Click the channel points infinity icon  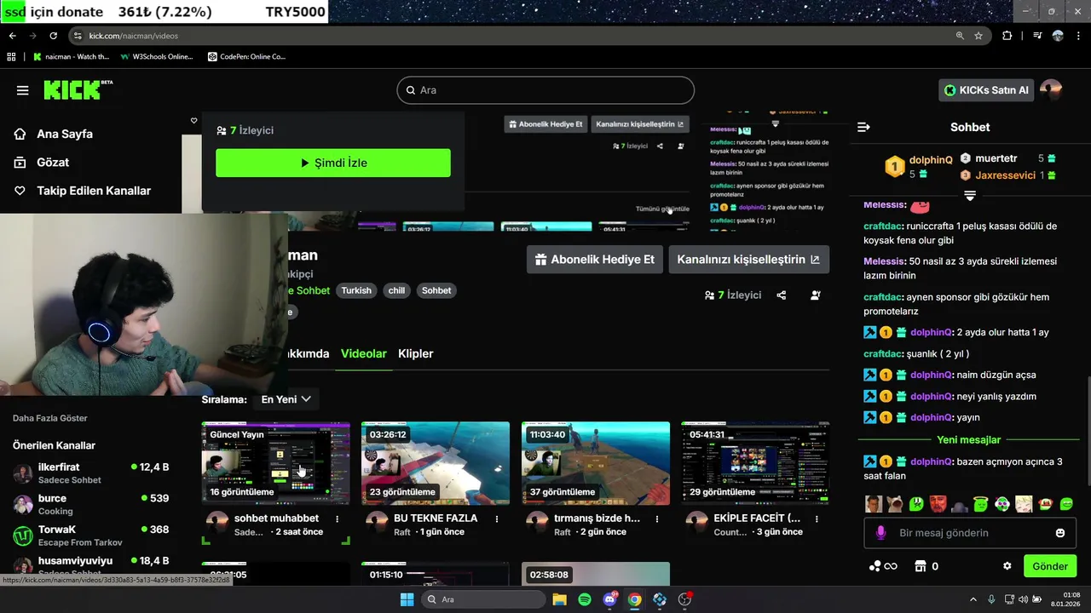[883, 566]
